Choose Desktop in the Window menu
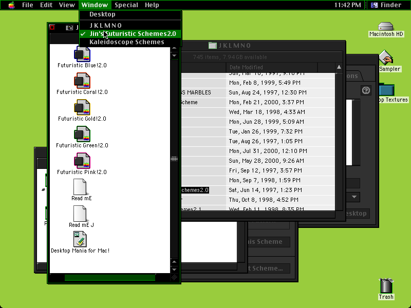The image size is (411, 308). (x=130, y=14)
